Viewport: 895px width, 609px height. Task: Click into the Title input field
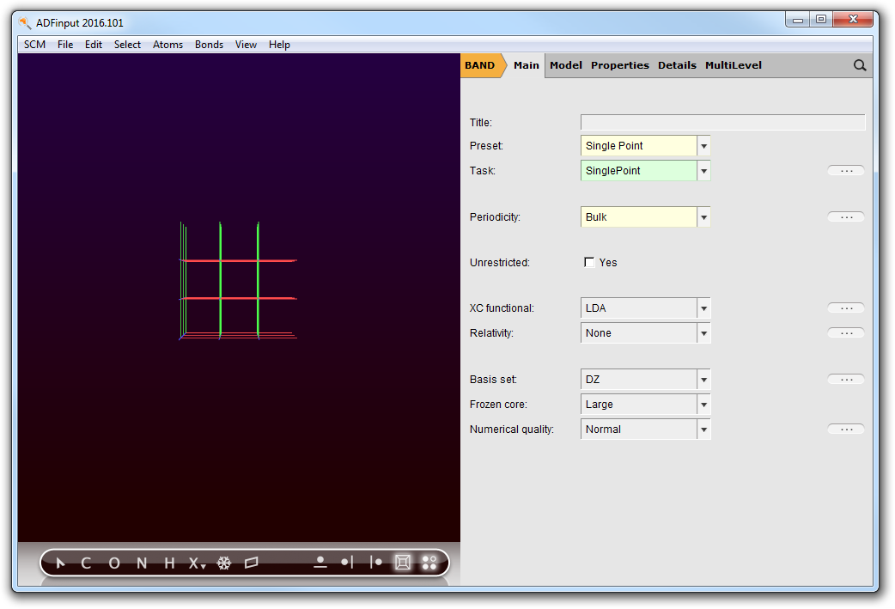[722, 122]
